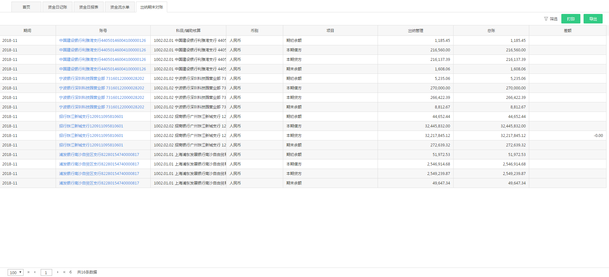Go to the first page icon
The width and height of the screenshot is (609, 277).
28,272
